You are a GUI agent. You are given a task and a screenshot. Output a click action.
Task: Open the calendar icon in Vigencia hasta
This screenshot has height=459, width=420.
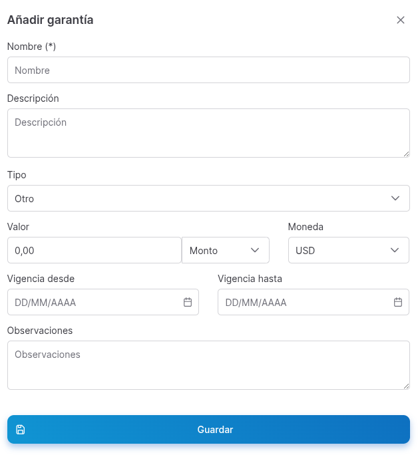click(398, 302)
